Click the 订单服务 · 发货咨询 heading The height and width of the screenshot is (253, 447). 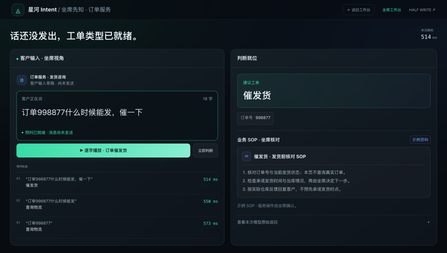point(48,77)
